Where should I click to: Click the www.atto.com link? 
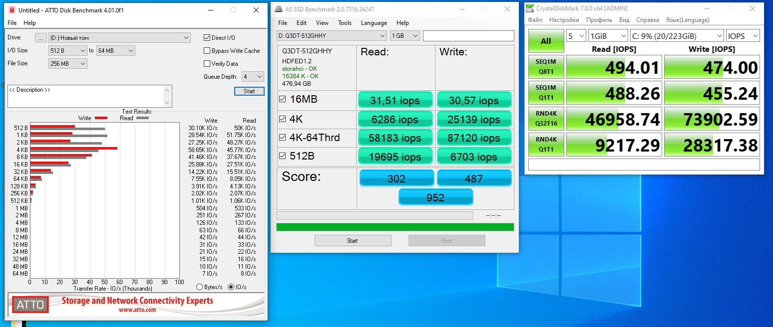pos(137,310)
